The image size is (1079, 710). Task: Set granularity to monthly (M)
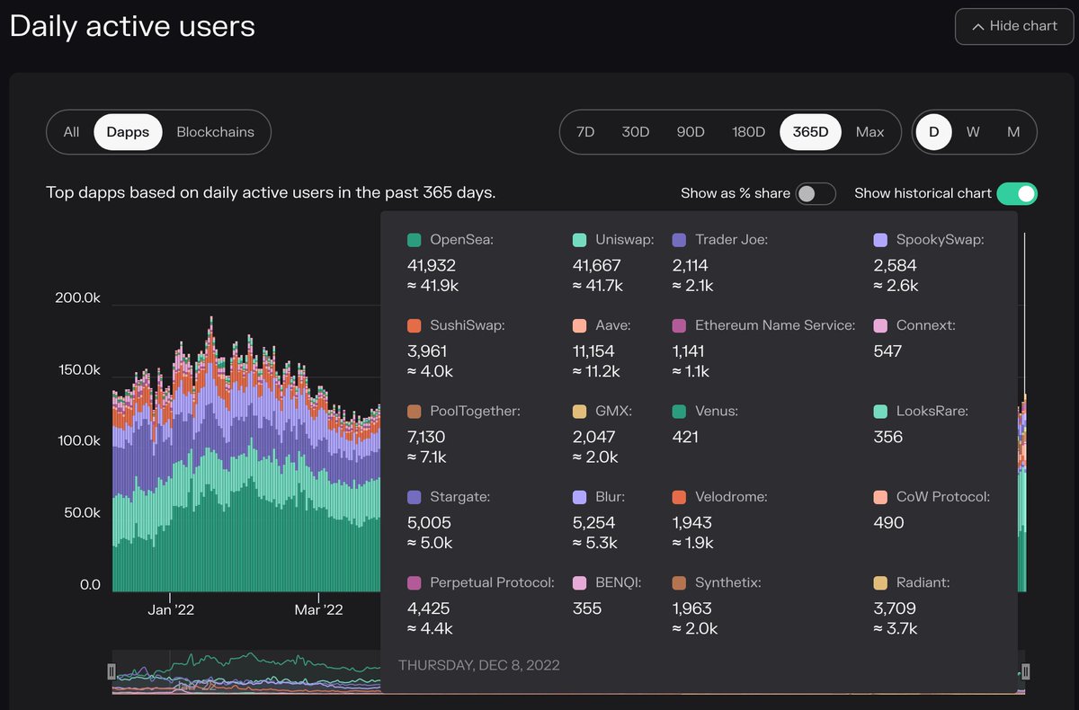[1013, 132]
